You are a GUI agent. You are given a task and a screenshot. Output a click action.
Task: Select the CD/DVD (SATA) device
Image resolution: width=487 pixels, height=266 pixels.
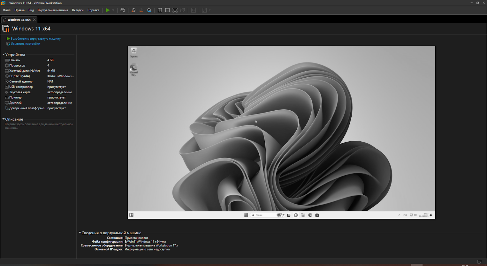[39, 76]
